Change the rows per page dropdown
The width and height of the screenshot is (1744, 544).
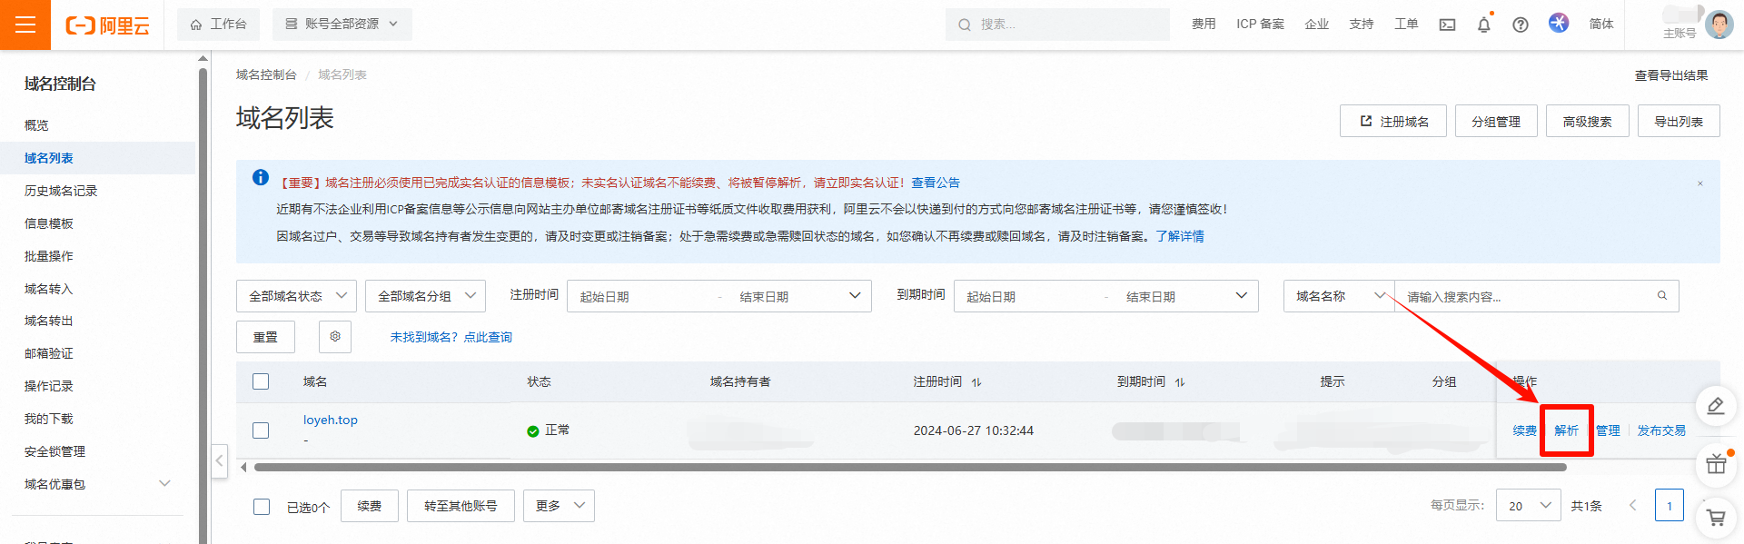coord(1530,506)
